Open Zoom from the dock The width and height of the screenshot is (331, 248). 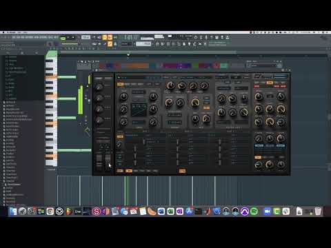pos(267,211)
